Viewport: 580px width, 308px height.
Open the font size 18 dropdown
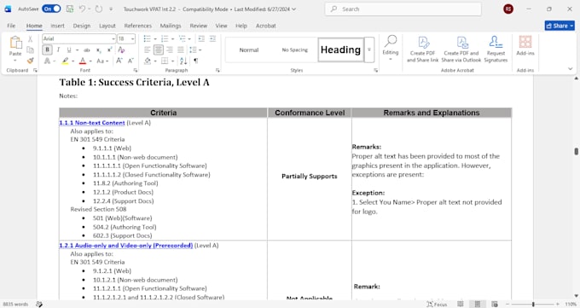[132, 38]
